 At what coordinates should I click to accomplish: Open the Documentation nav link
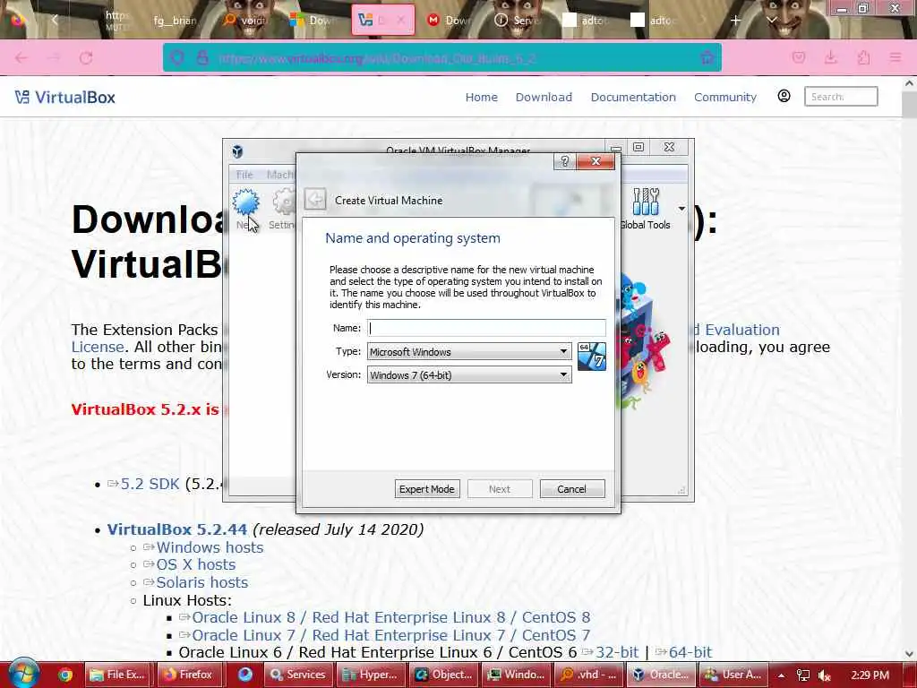tap(633, 97)
